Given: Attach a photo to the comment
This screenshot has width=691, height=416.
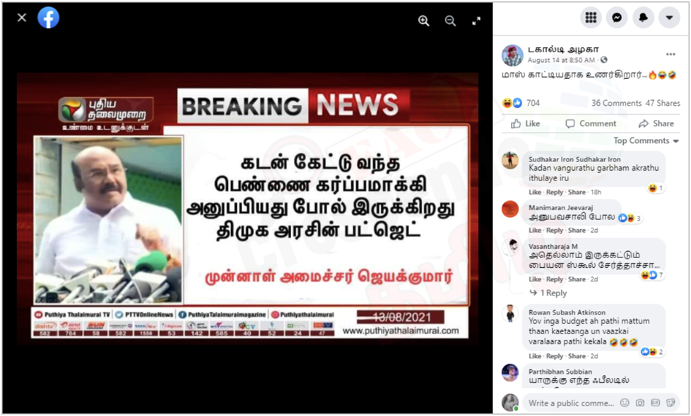Looking at the screenshot, I should pyautogui.click(x=640, y=403).
